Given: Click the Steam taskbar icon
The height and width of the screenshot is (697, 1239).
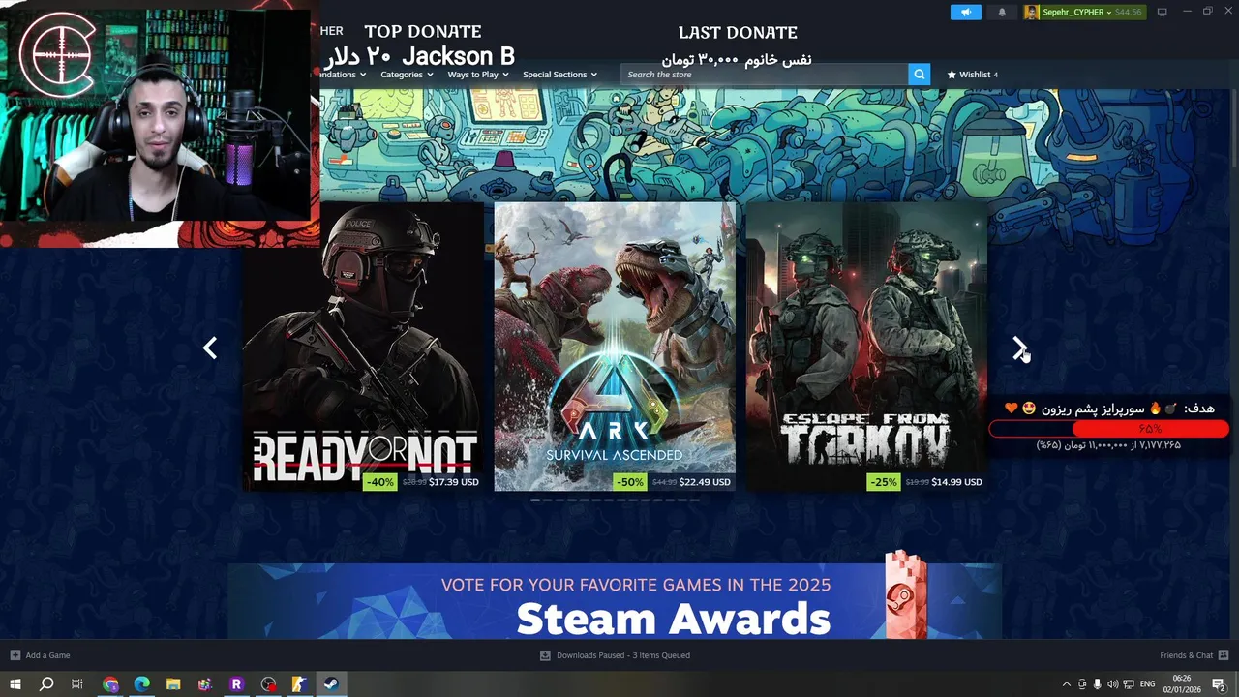Looking at the screenshot, I should [331, 684].
